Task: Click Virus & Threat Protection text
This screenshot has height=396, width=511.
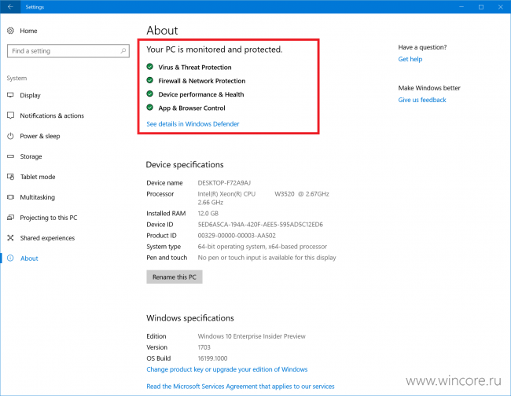Action: coord(195,67)
